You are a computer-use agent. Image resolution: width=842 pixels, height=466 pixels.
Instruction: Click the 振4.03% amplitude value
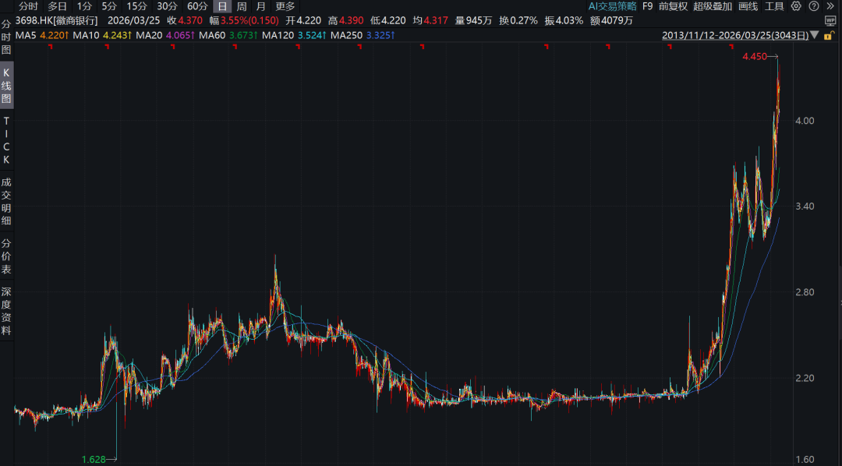[x=564, y=20]
